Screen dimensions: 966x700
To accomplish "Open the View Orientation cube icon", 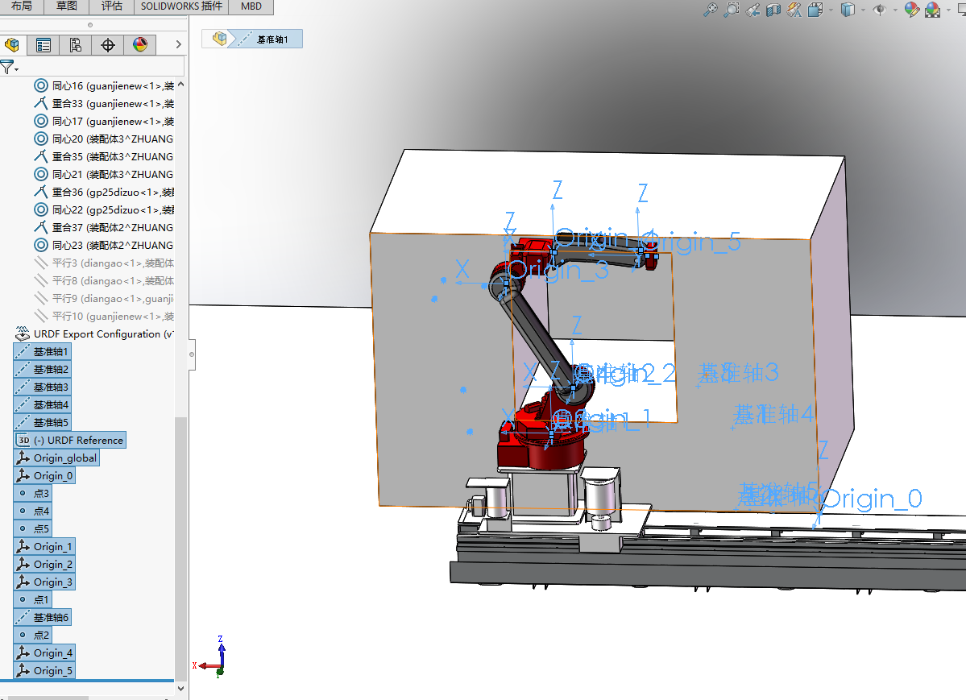I will pyautogui.click(x=814, y=10).
